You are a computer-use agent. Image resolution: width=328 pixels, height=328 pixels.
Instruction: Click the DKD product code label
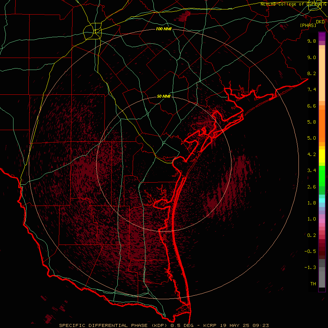coord(320,22)
